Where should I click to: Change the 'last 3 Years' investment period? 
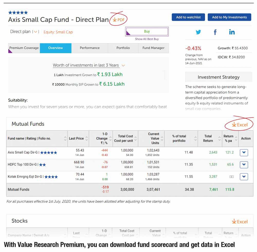(x=123, y=66)
